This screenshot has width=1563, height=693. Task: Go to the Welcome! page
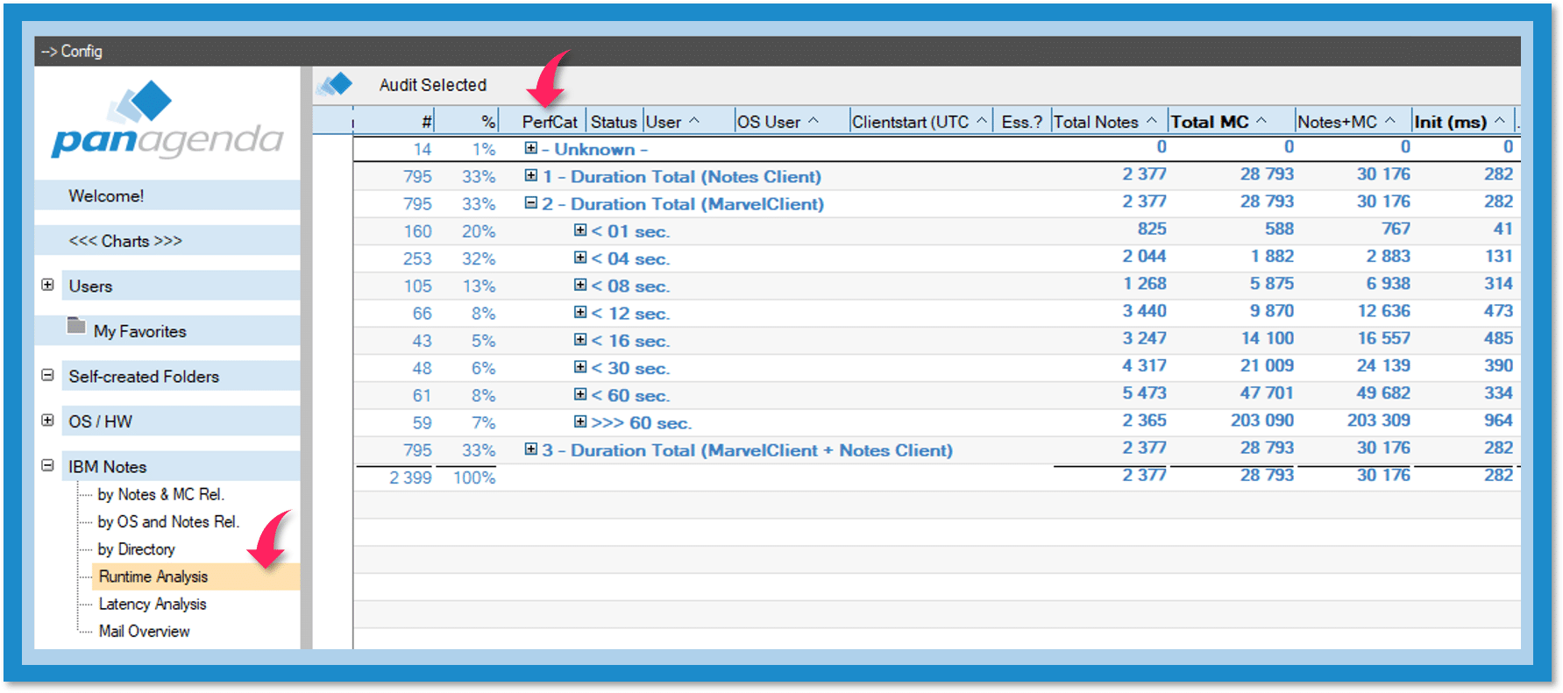click(x=106, y=196)
